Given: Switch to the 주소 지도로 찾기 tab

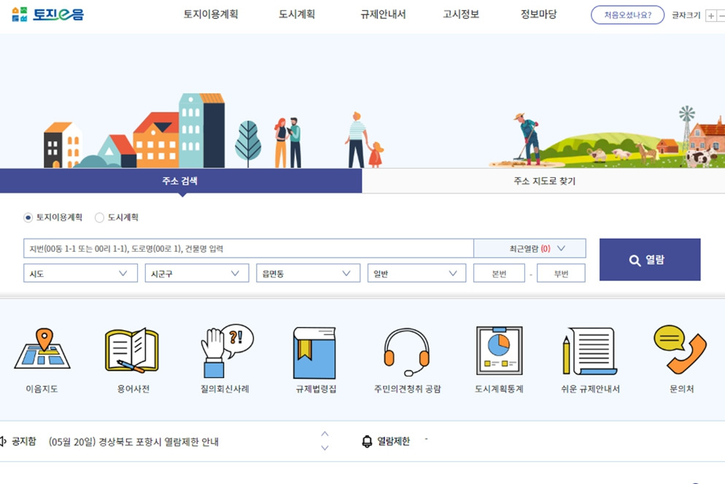Looking at the screenshot, I should click(x=543, y=180).
